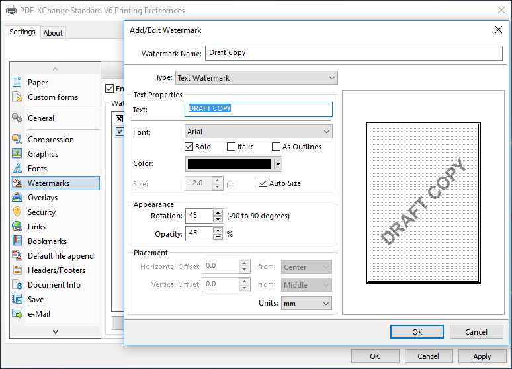The width and height of the screenshot is (512, 369).
Task: Click the Overlays icon
Action: (x=17, y=197)
